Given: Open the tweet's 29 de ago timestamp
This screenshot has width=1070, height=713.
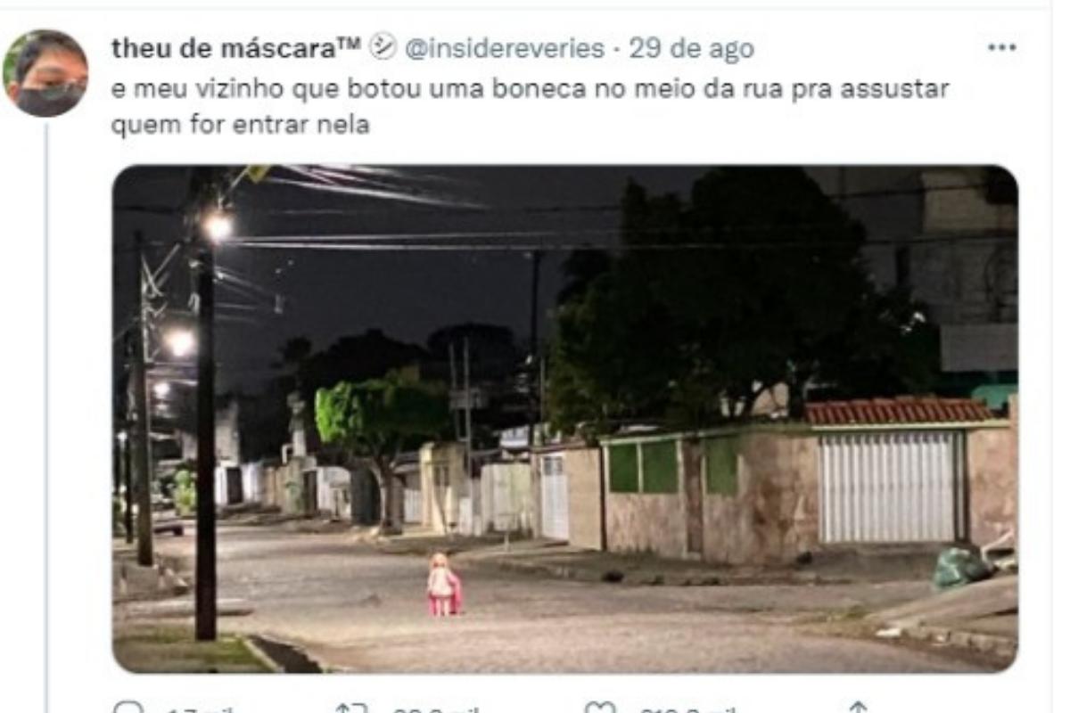Looking at the screenshot, I should click(692, 49).
